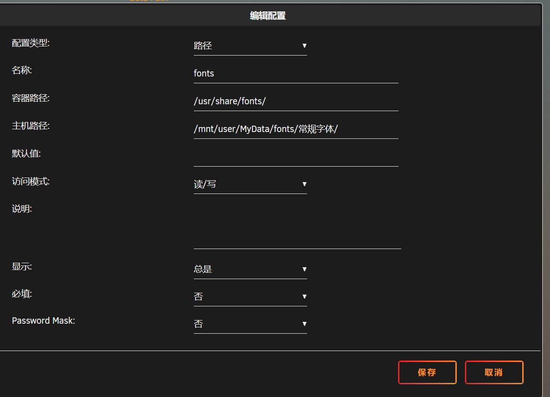
Task: Click the 编辑配置 dialog title bar
Action: click(x=268, y=16)
